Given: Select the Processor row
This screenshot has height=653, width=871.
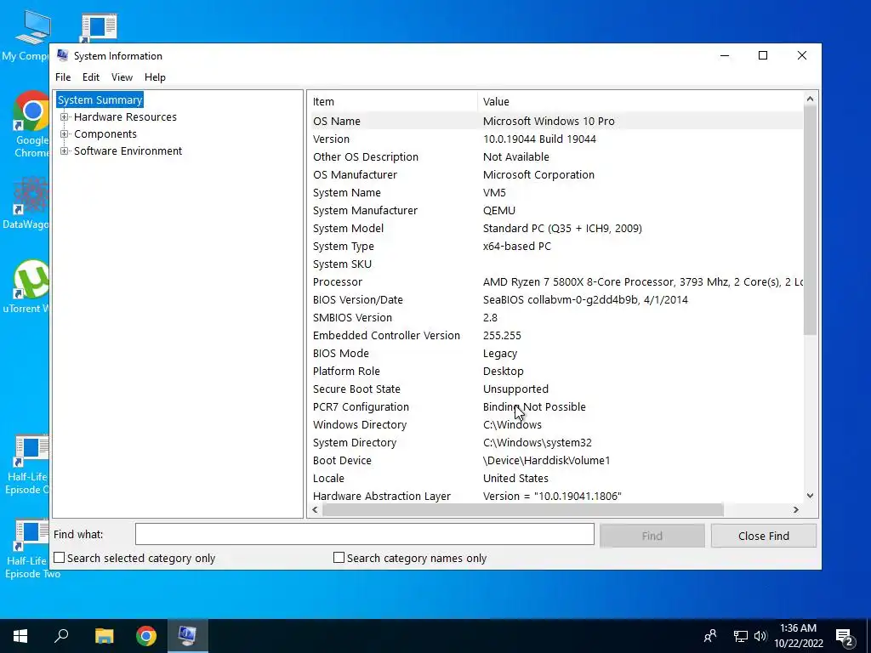Looking at the screenshot, I should click(555, 281).
